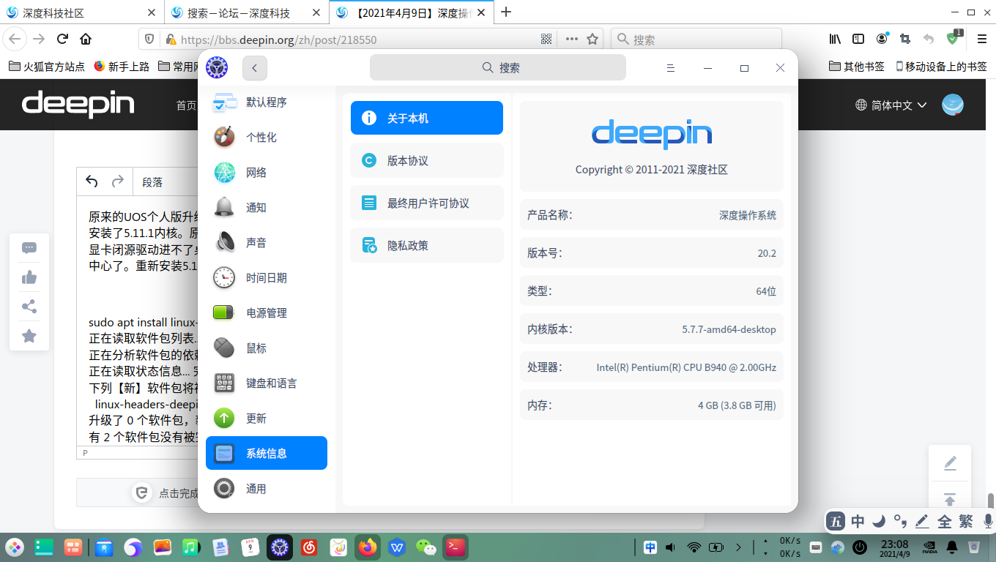Screen dimensions: 996x562
Task: Click the pencil edit button on the forum page
Action: (x=950, y=463)
